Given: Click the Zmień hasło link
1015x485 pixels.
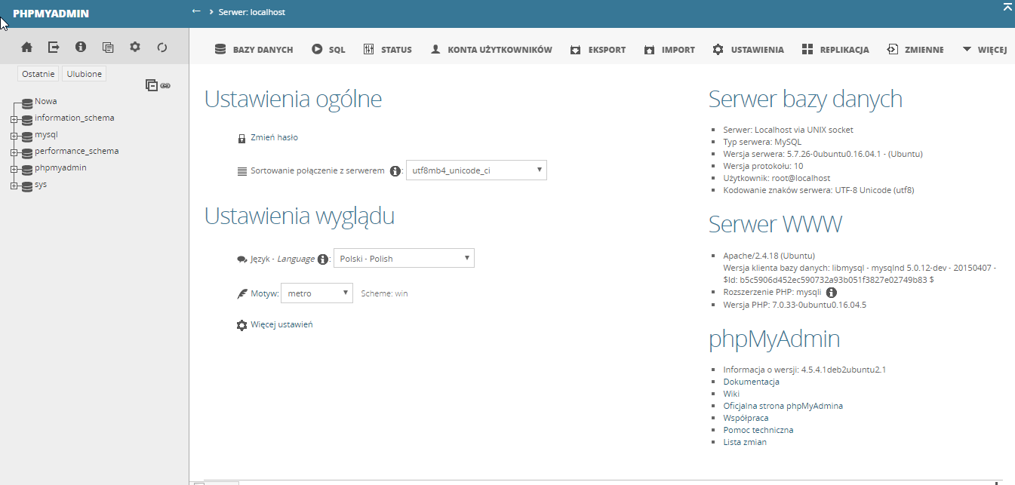Looking at the screenshot, I should coord(274,138).
